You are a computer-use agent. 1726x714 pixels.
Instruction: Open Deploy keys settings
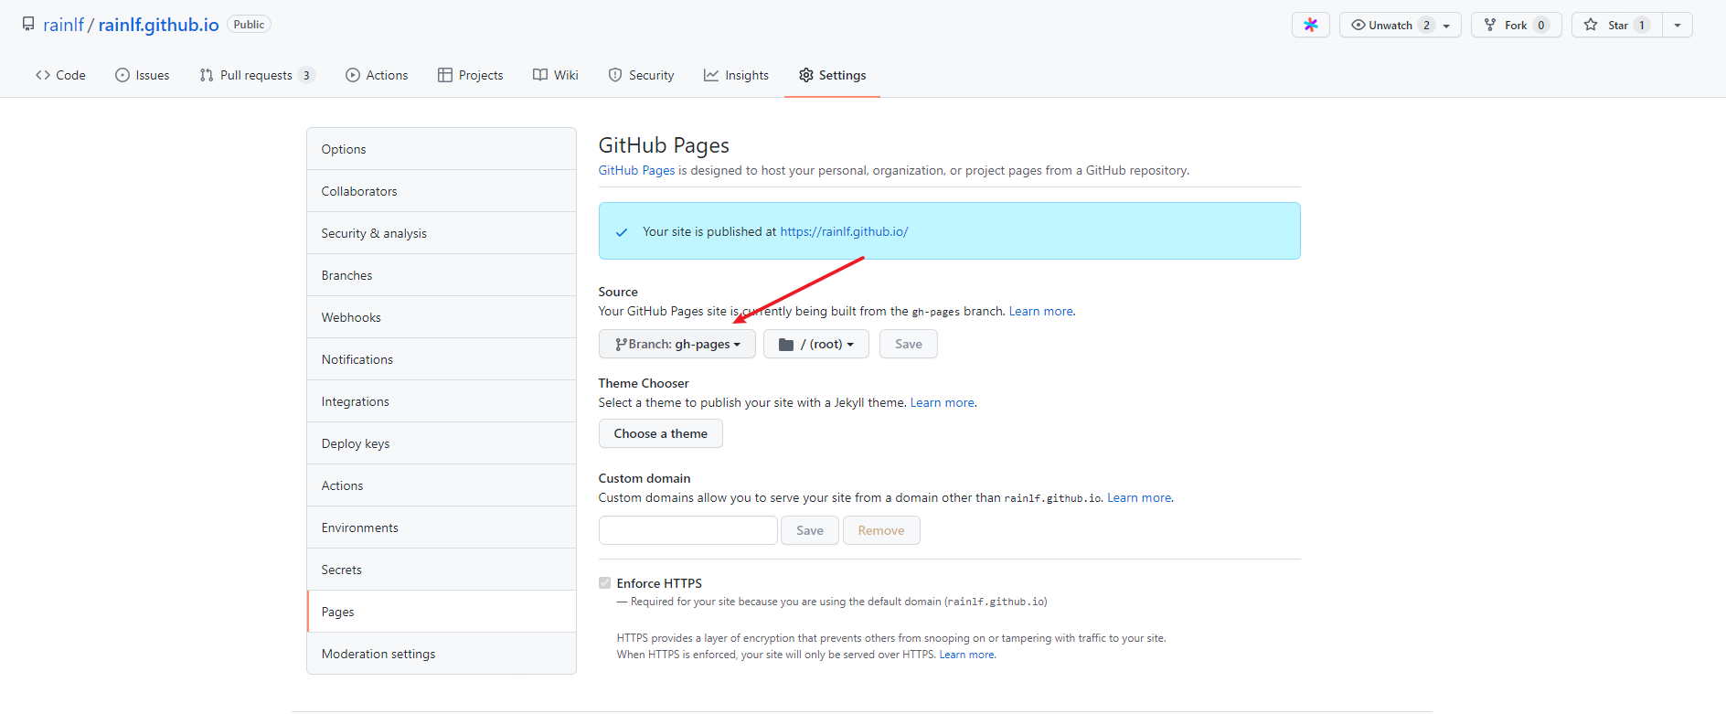pos(442,443)
